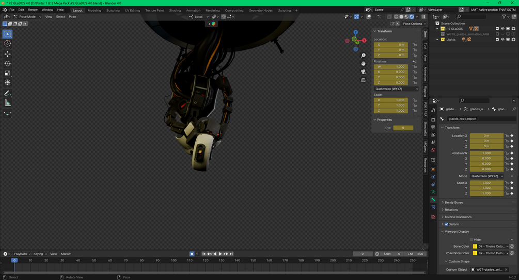Select the Measure ruler tool
Image resolution: width=519 pixels, height=280 pixels.
(x=8, y=103)
